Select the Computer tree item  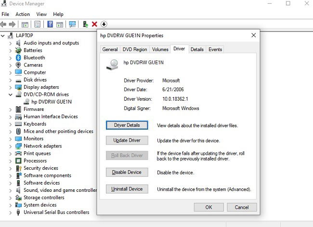point(35,72)
